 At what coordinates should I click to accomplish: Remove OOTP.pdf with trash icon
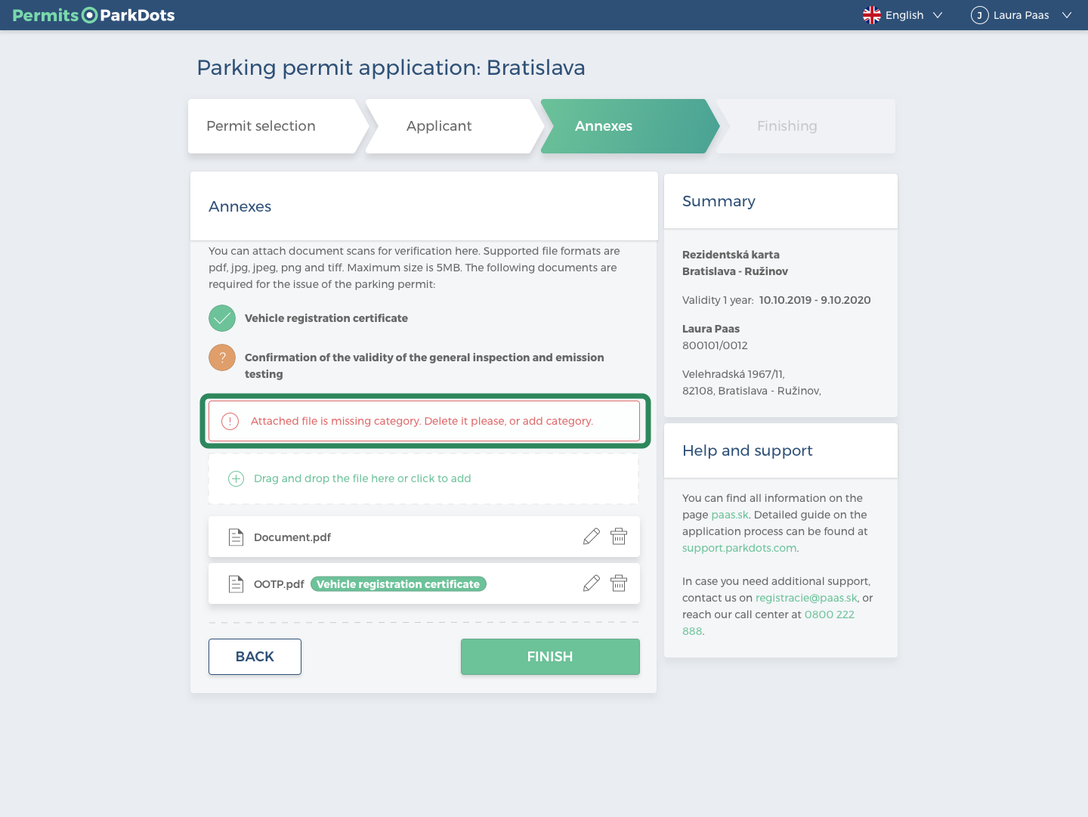click(x=619, y=583)
